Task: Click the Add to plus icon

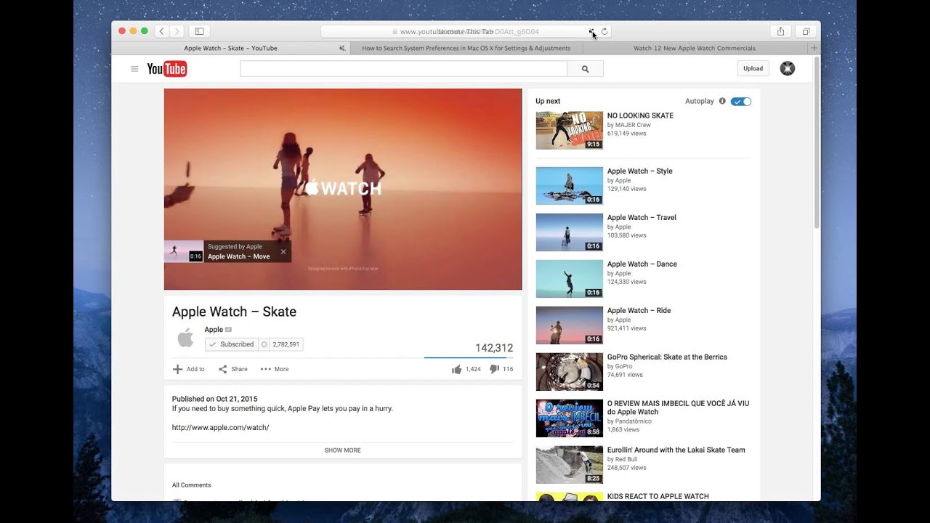Action: click(x=177, y=369)
